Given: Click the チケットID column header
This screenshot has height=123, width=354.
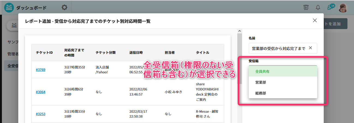Looking at the screenshot, I should point(44,52).
